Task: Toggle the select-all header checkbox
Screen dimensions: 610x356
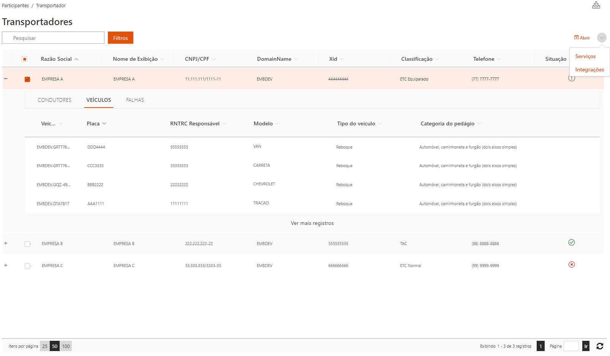Action: pos(25,59)
